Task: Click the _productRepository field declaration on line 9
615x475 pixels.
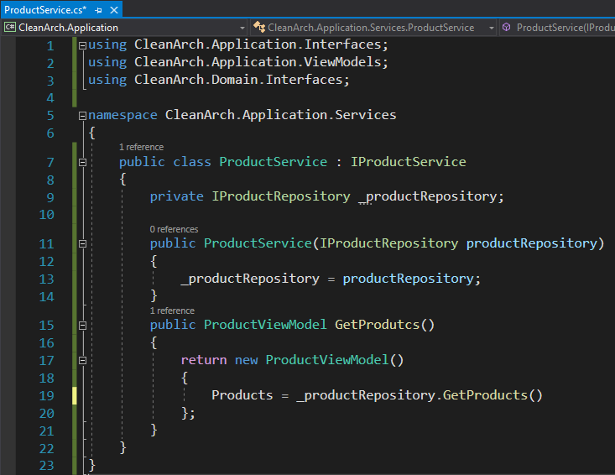Action: [x=427, y=196]
